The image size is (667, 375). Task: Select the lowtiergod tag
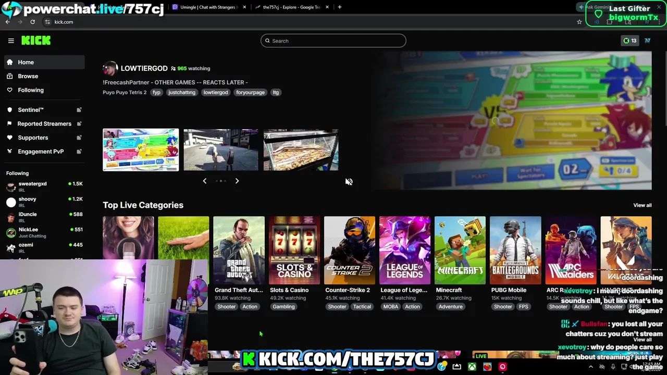tap(216, 92)
